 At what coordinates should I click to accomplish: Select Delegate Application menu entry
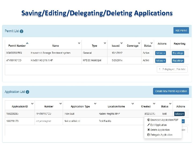coord(161,135)
